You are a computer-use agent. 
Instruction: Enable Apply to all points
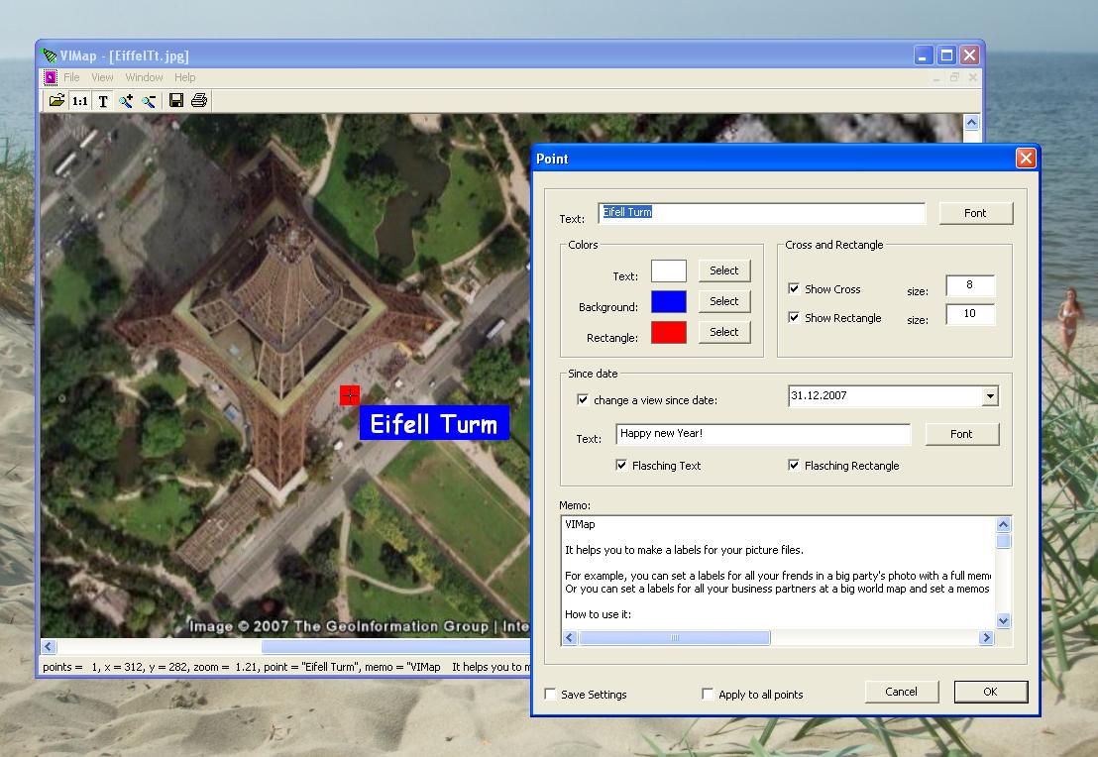coord(708,695)
